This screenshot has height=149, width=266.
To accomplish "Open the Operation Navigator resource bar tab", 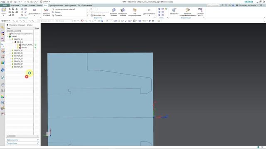I will [3, 45].
